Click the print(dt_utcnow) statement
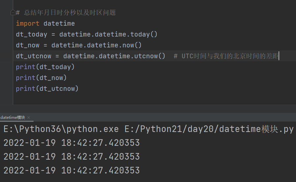This screenshot has height=182, width=296. pos(47,89)
